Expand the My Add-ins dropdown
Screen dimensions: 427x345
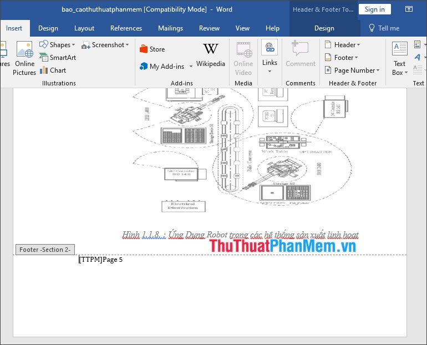tap(191, 67)
